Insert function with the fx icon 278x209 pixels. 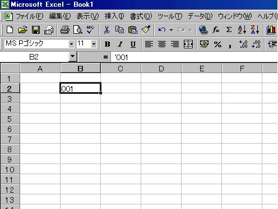(x=216, y=30)
